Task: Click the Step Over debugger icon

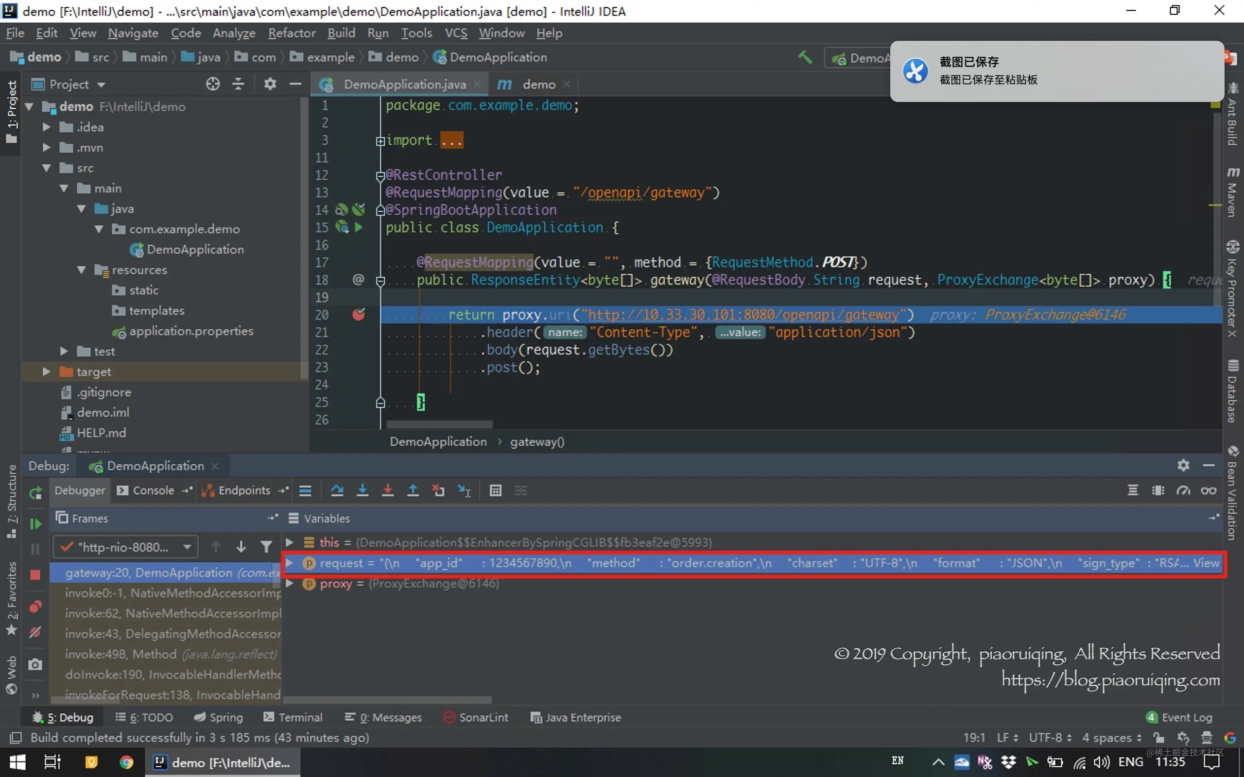Action: [x=337, y=491]
